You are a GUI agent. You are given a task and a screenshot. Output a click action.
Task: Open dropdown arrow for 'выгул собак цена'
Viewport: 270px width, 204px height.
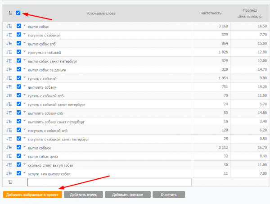[x=24, y=155]
